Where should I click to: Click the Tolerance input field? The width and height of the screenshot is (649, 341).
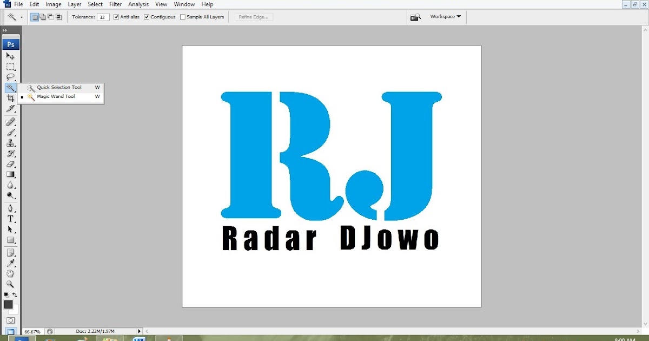pos(103,17)
